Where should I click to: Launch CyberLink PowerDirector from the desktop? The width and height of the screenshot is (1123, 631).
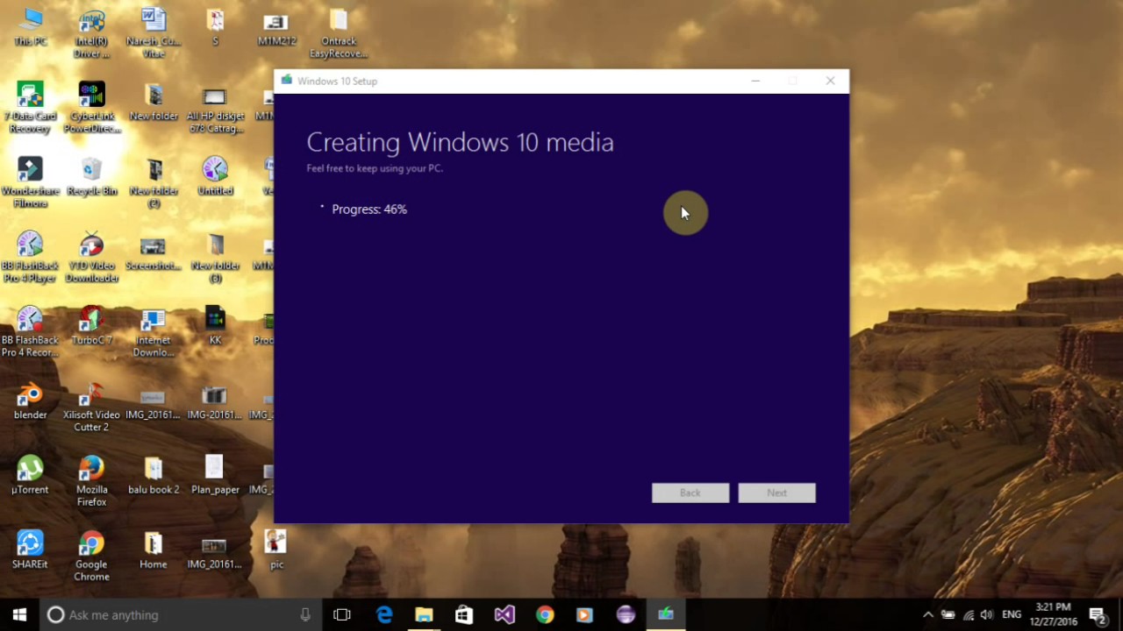point(92,108)
